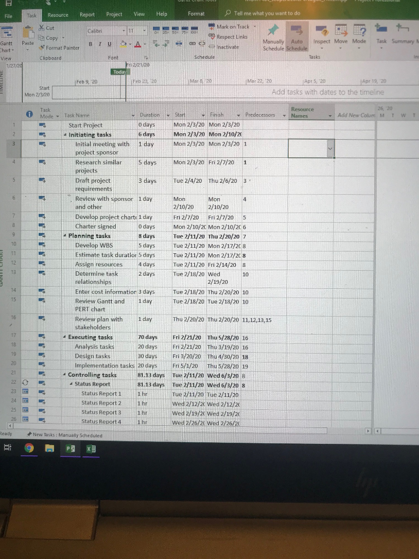
Task: Open the Format tab
Action: (196, 14)
